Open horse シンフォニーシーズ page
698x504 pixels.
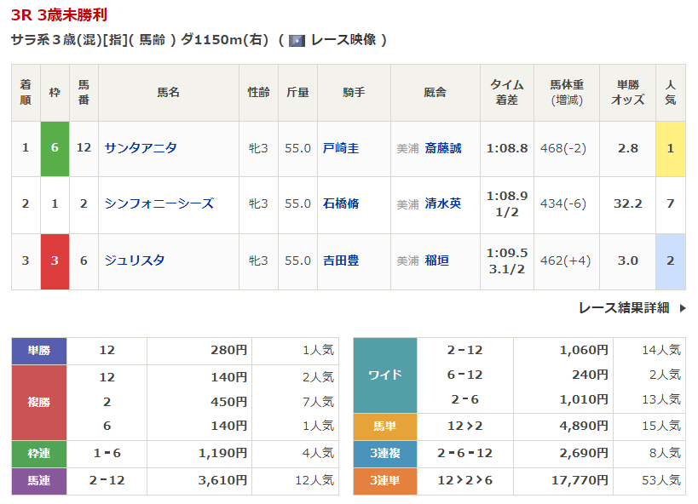tap(159, 203)
